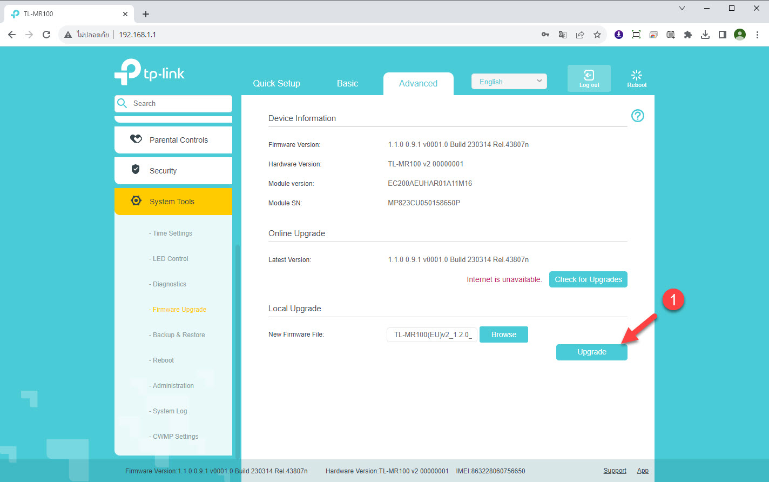
Task: Open System Log submenu
Action: 168,411
